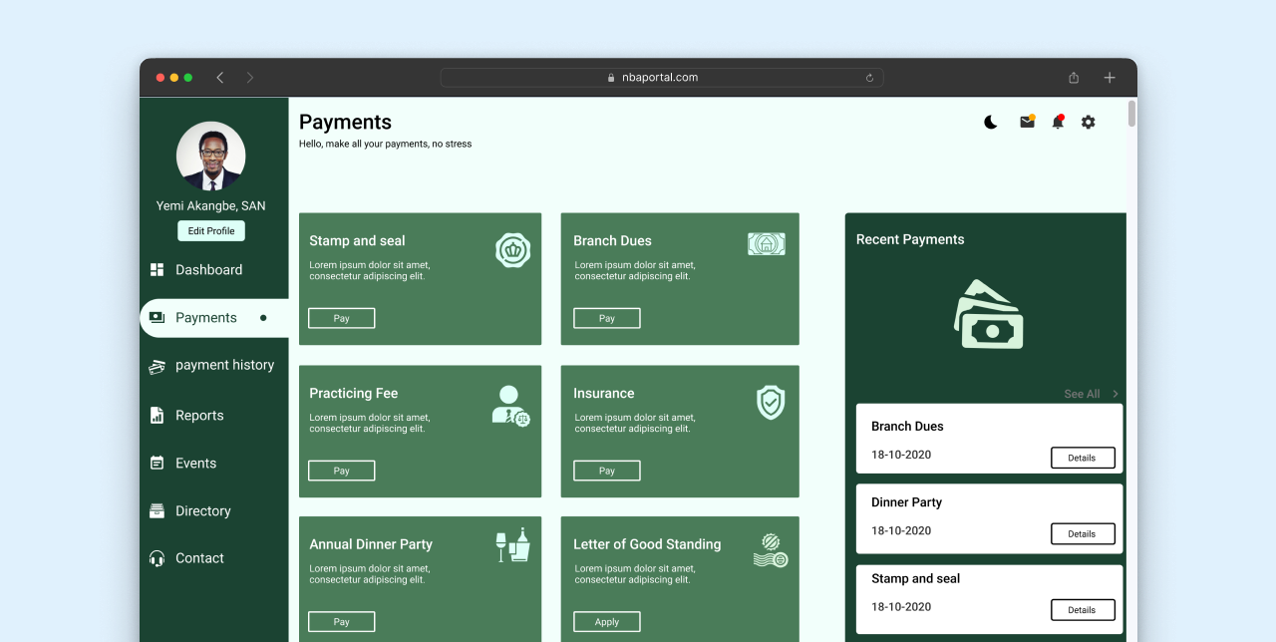
Task: Open the notifications bell
Action: (x=1058, y=122)
